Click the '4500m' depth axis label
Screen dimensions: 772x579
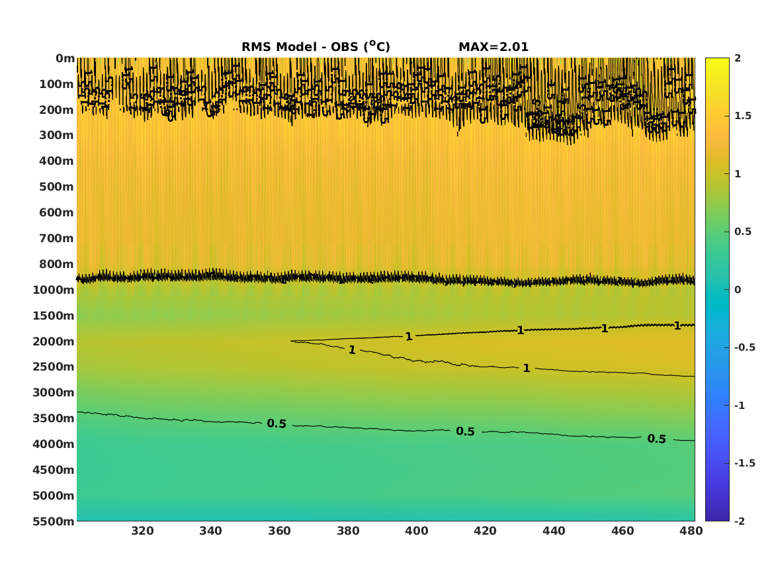[x=54, y=470]
